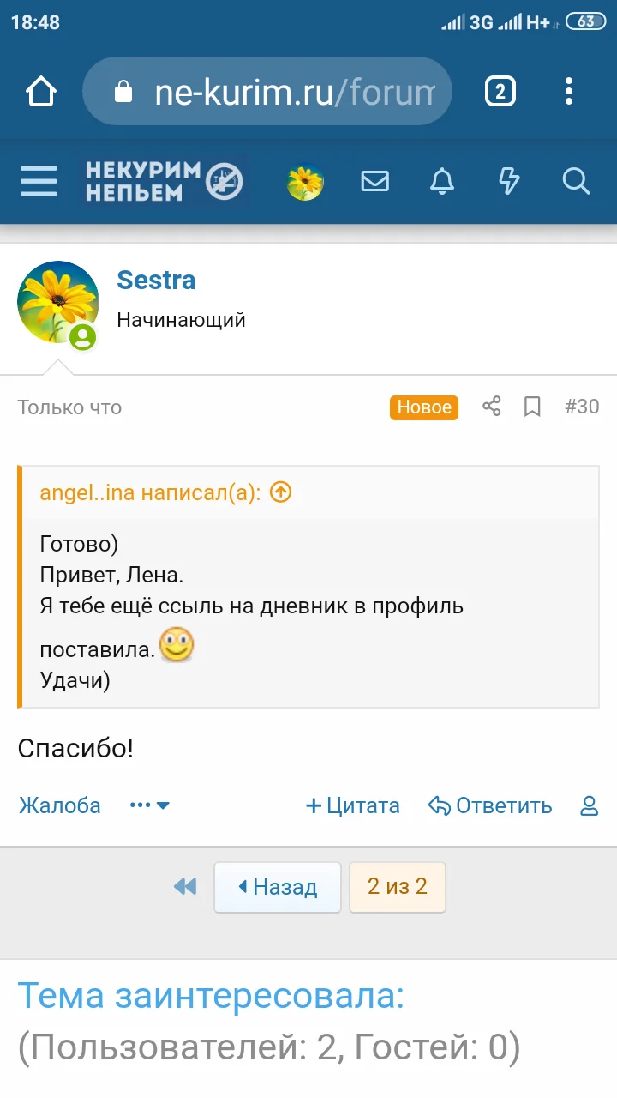Share post #30 via share icon

click(491, 407)
